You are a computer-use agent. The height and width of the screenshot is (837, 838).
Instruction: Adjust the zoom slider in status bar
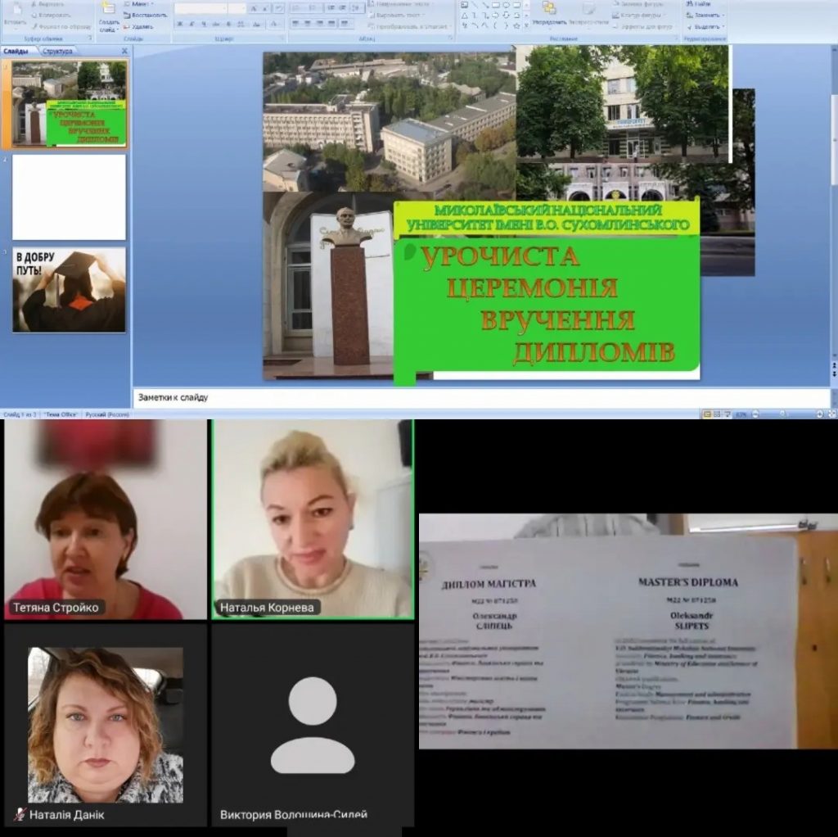(x=782, y=414)
